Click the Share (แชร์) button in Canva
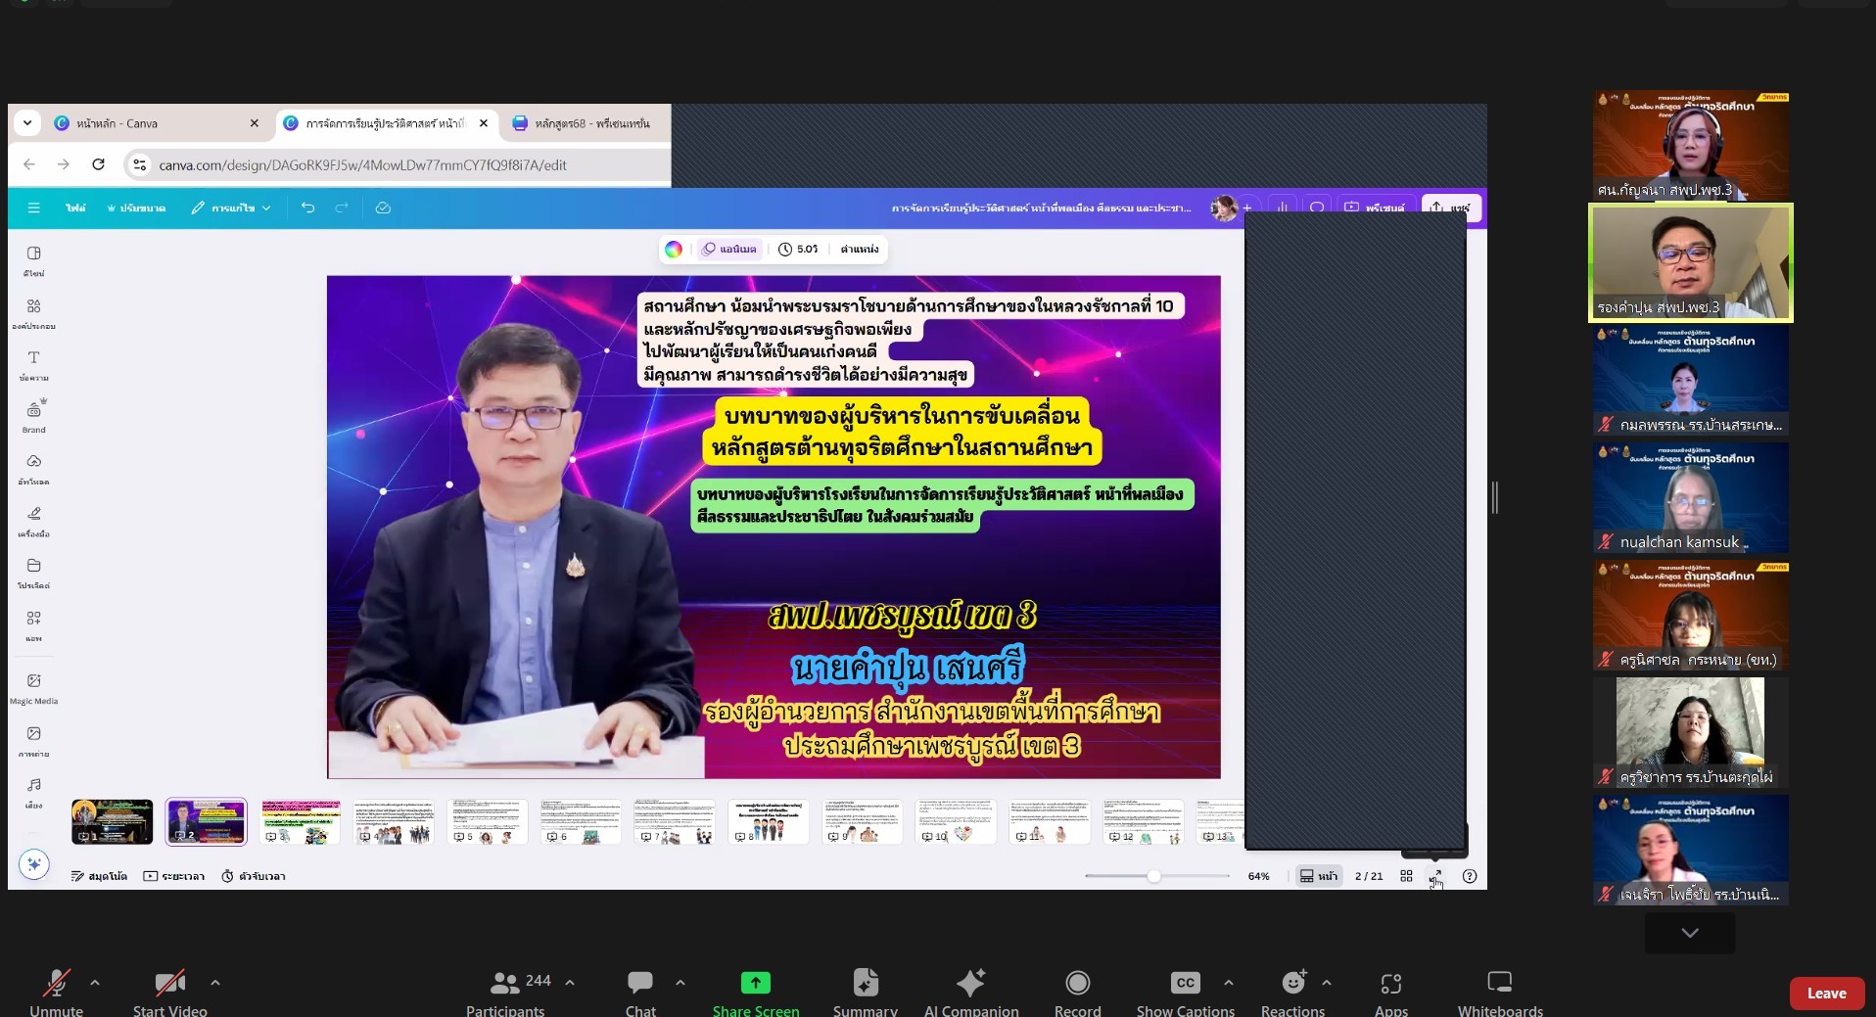 (x=1451, y=208)
